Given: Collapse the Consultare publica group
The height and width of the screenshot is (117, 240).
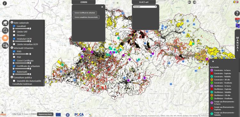Looking at the screenshot, I should tap(12, 77).
